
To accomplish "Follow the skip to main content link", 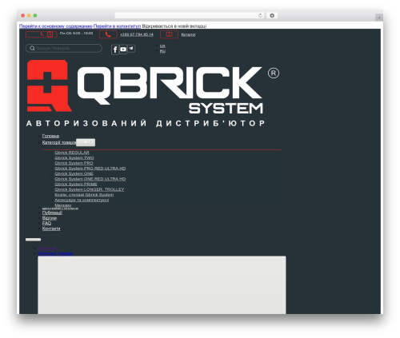I will [56, 26].
